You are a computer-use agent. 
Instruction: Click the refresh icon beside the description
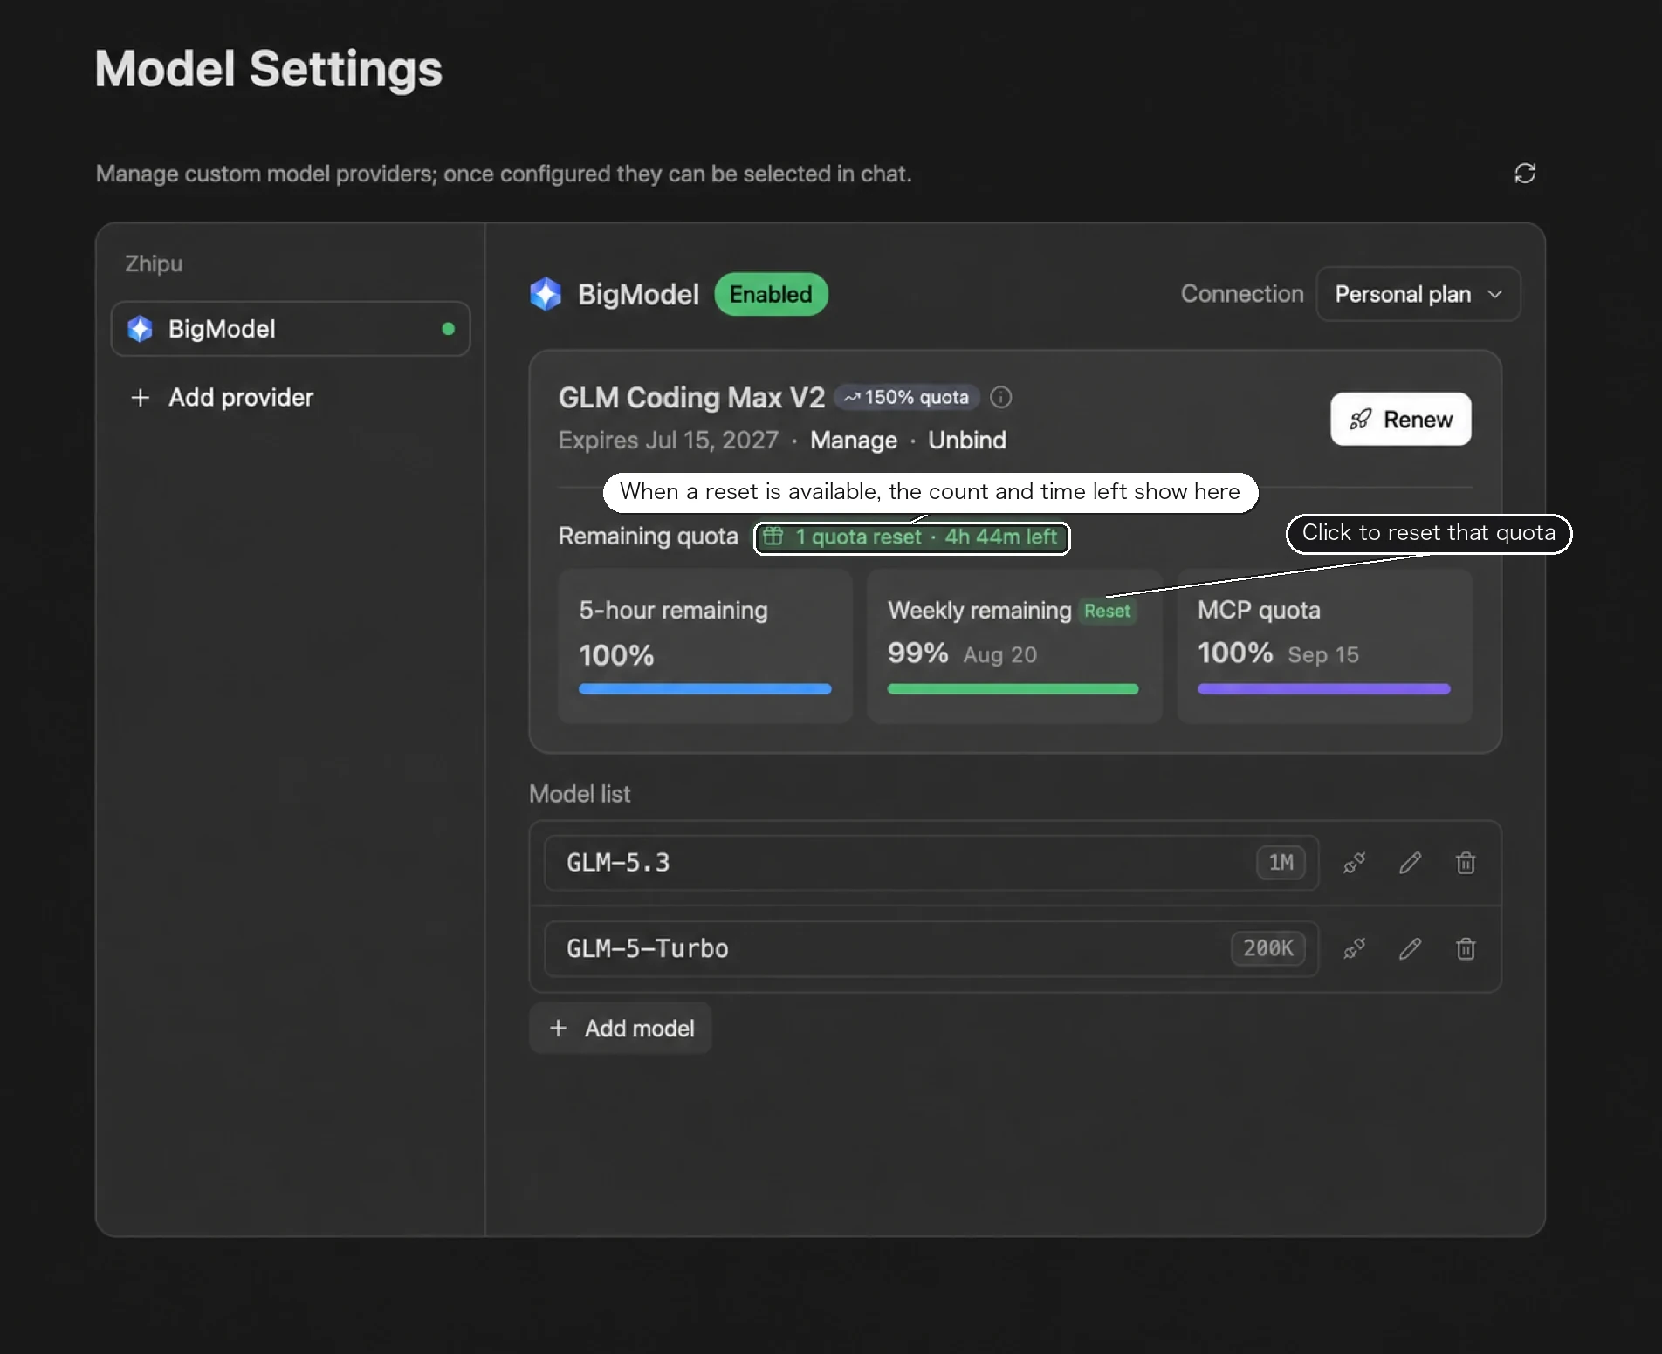1524,173
